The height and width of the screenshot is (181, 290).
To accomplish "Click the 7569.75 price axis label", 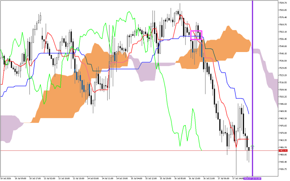I will (283, 25).
